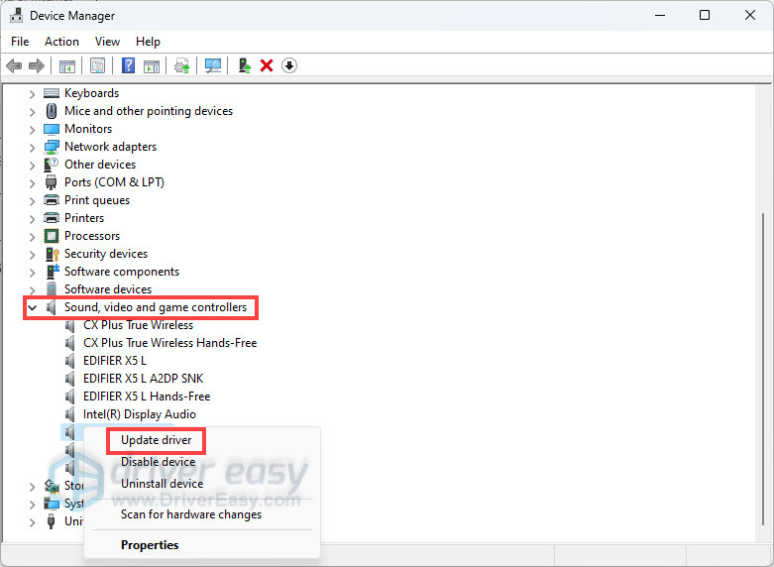774x567 pixels.
Task: Click the Scan for hardware changes monitor icon
Action: (212, 65)
